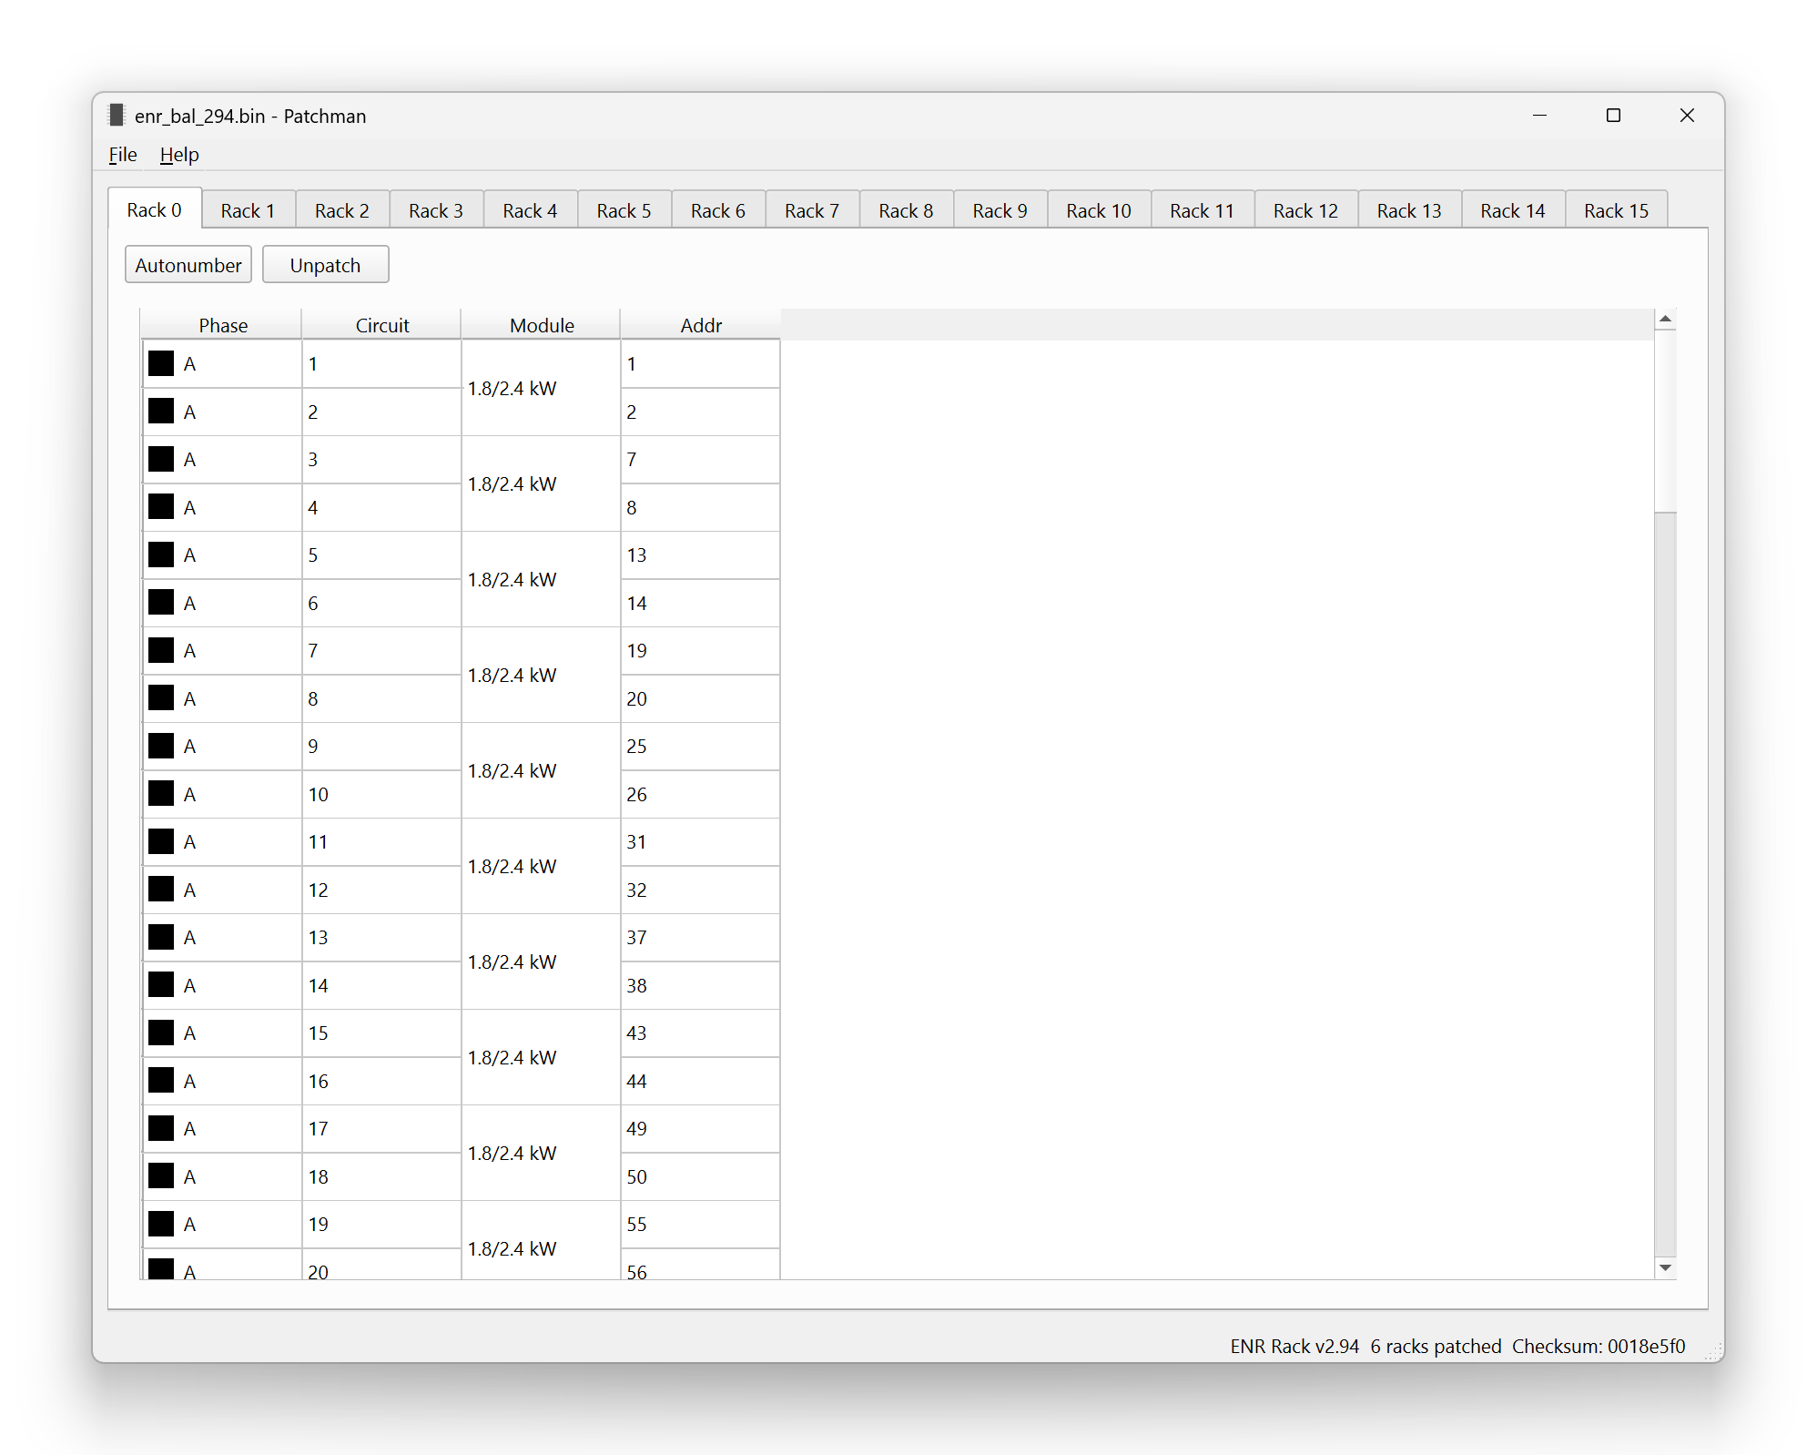Minimize the Patchman window

[1539, 116]
